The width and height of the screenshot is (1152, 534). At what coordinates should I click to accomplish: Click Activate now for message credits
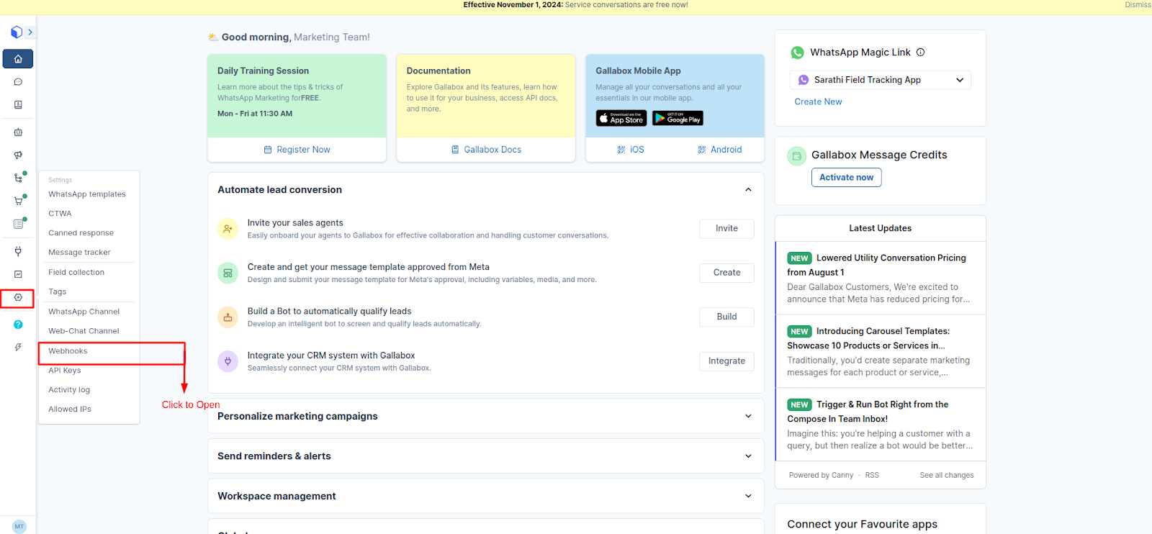[x=846, y=178]
